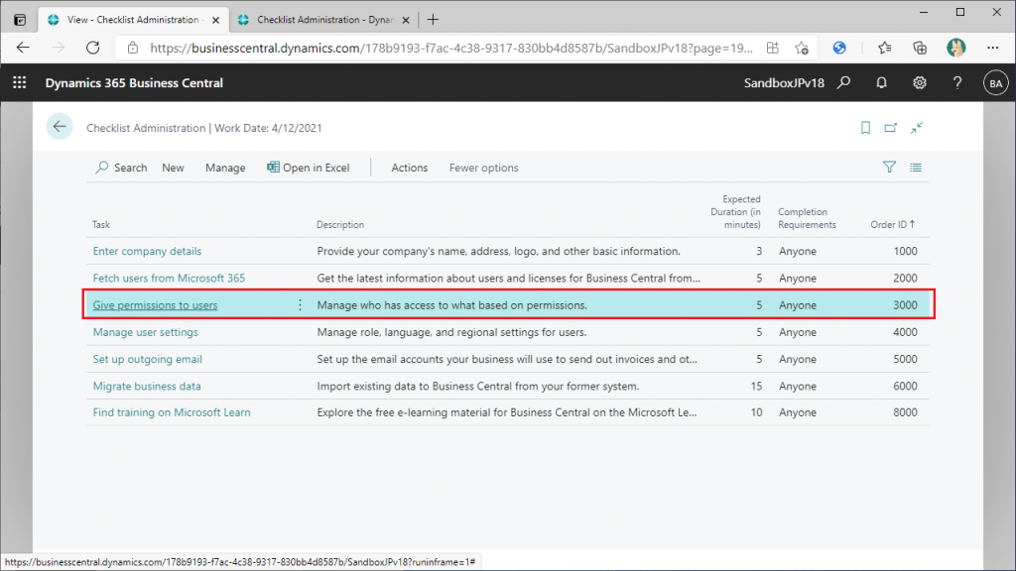Switch list layout view icon
This screenshot has height=571, width=1016.
point(916,167)
